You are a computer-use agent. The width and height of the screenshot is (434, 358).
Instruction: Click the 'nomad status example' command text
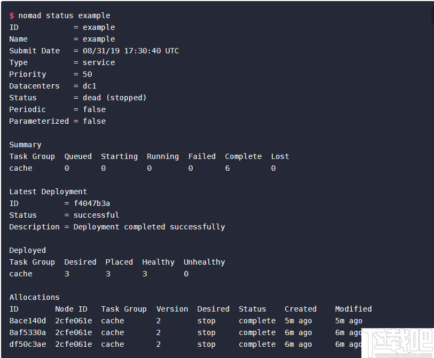(64, 16)
